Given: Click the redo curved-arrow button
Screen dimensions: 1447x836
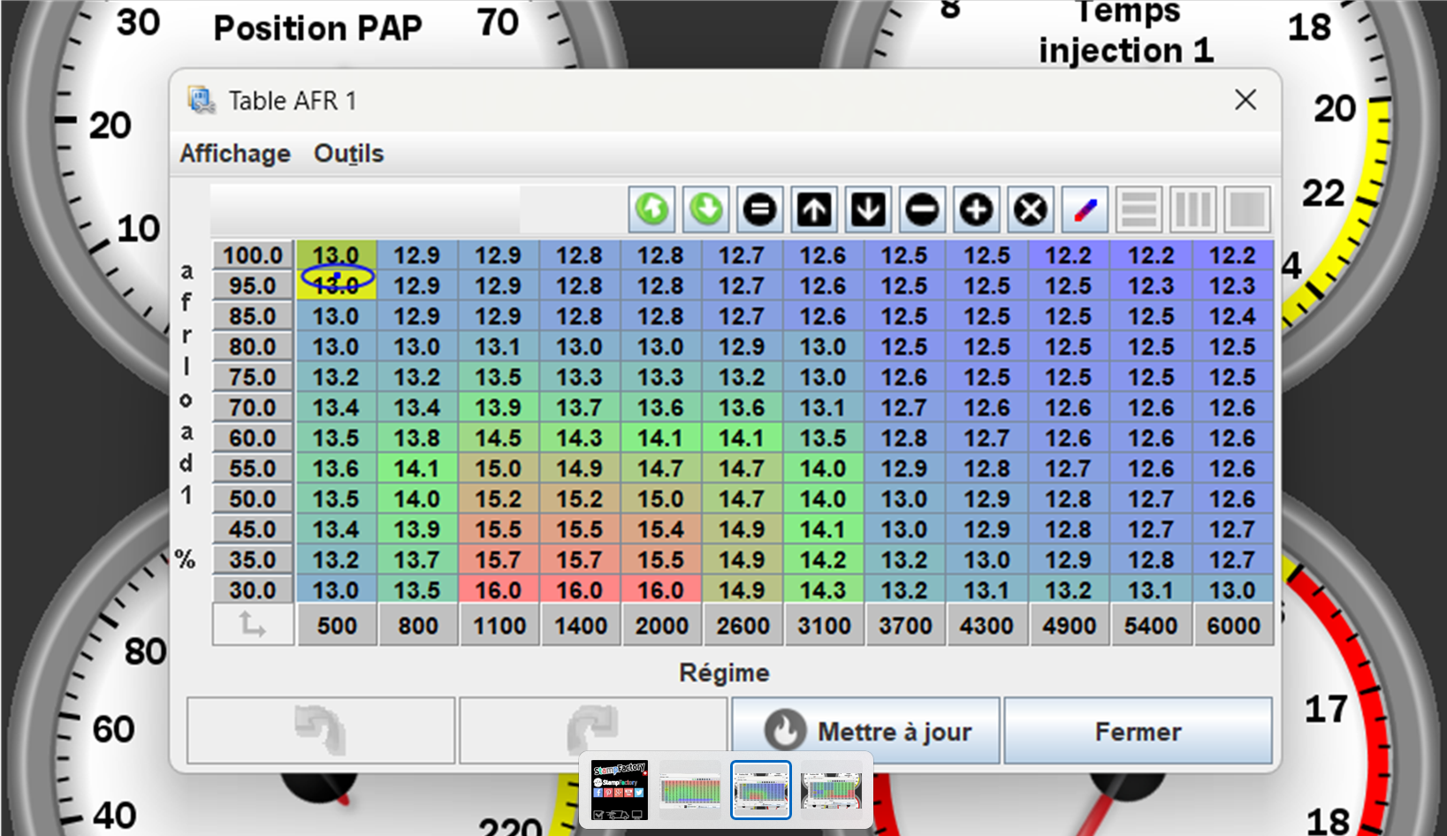Looking at the screenshot, I should (x=593, y=731).
